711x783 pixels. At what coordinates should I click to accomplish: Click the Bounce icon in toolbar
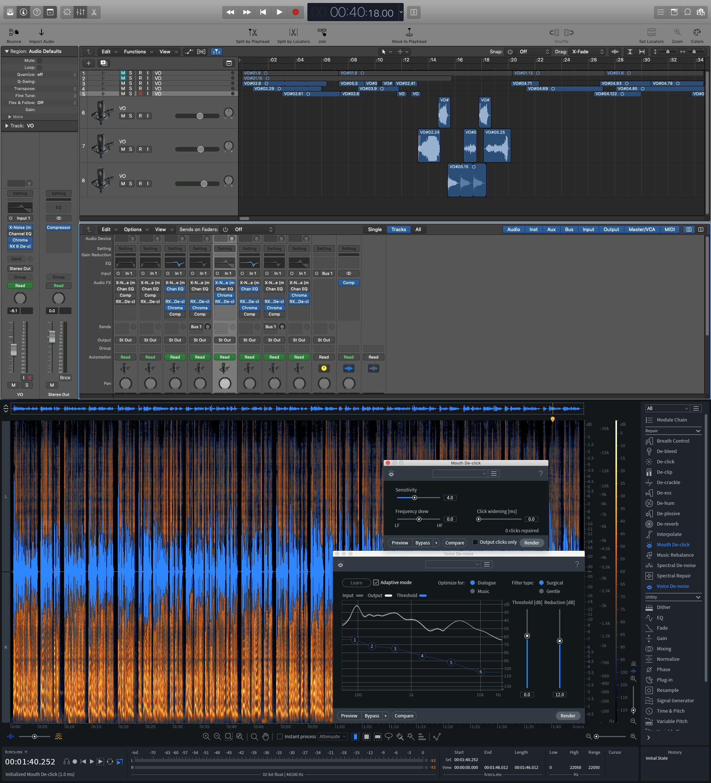coord(14,32)
